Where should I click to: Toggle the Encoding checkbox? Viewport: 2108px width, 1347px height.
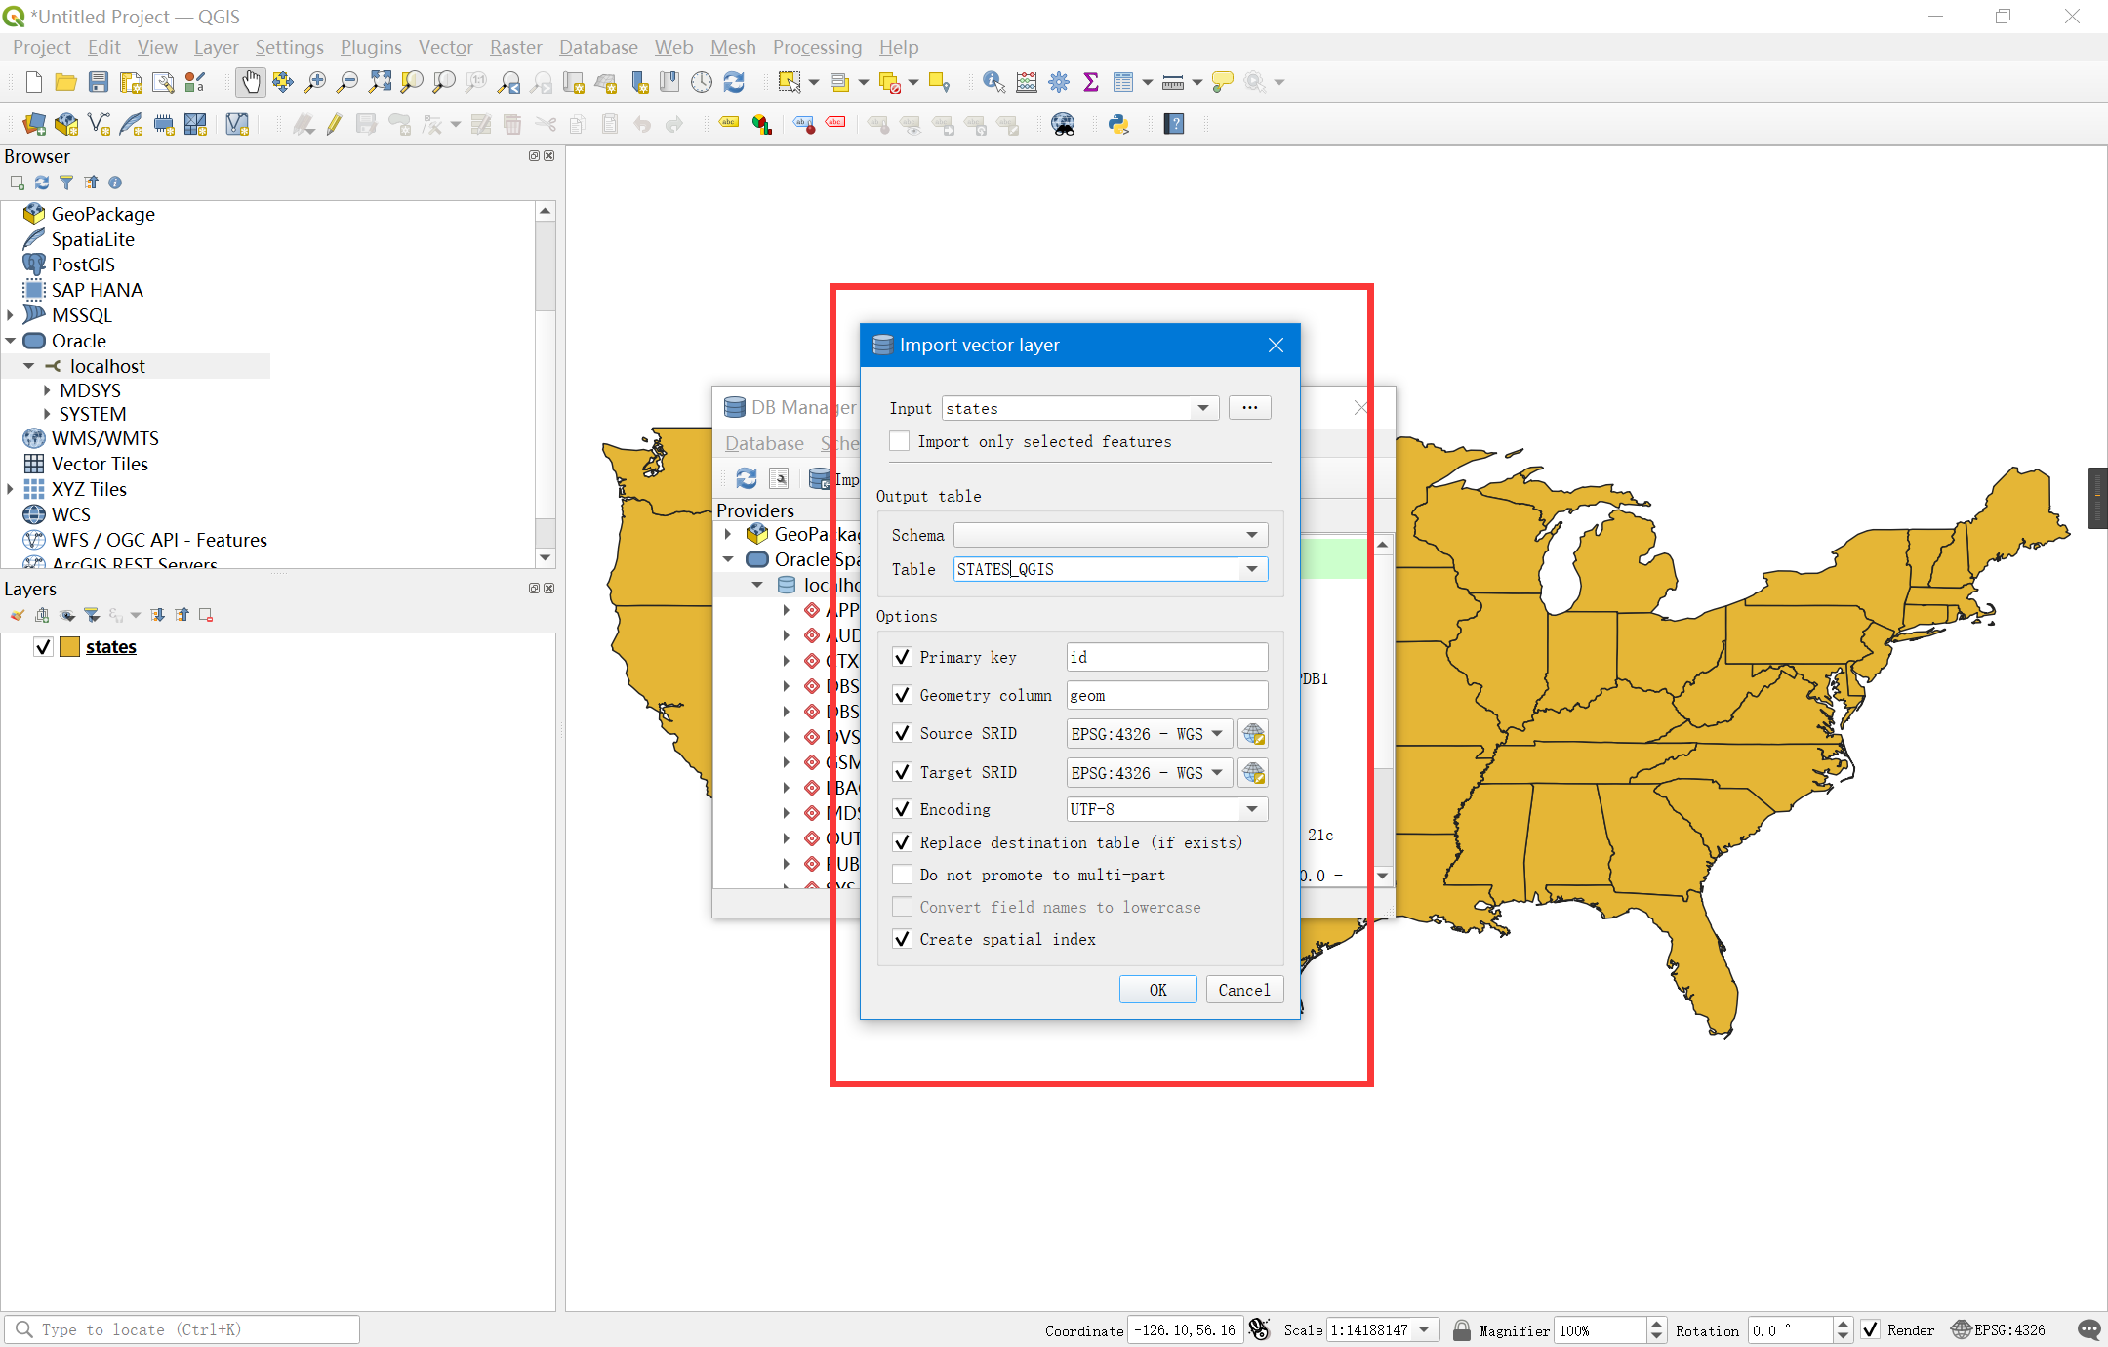tap(903, 809)
